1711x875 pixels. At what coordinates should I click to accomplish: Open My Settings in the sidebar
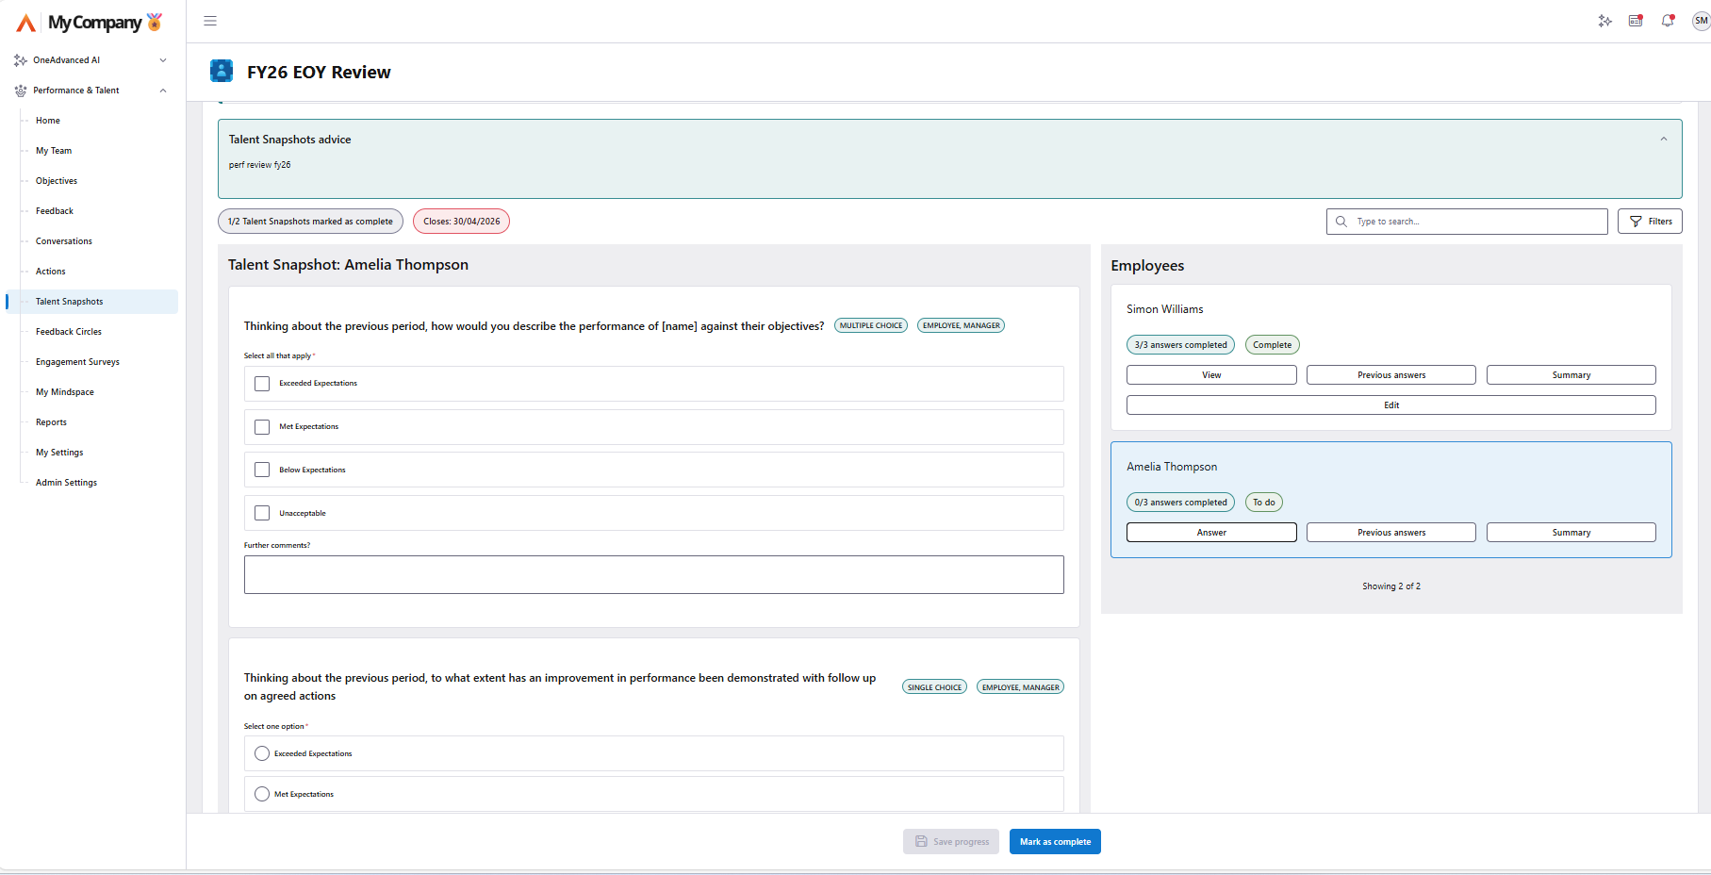59,453
